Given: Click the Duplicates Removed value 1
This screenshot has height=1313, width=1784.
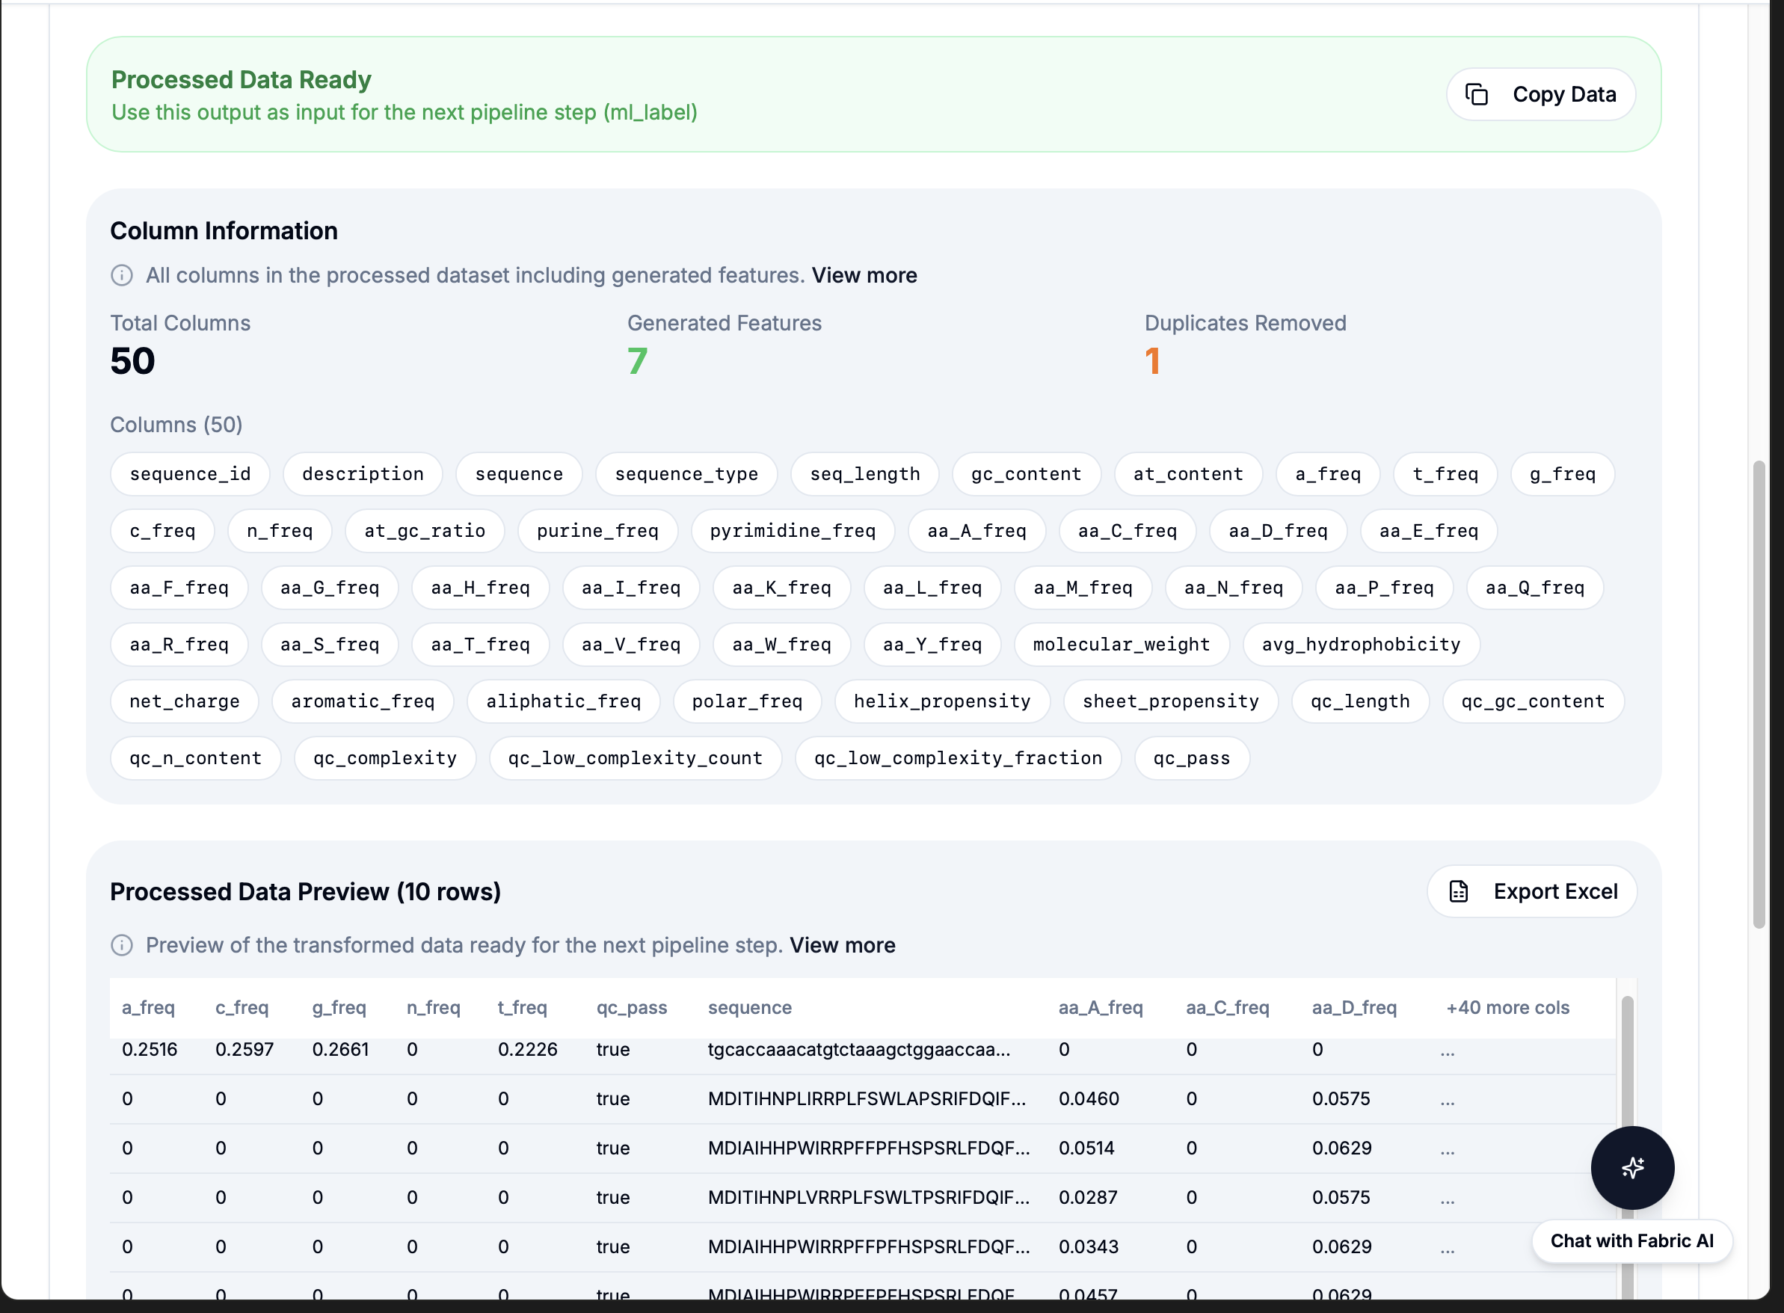Looking at the screenshot, I should click(1152, 362).
